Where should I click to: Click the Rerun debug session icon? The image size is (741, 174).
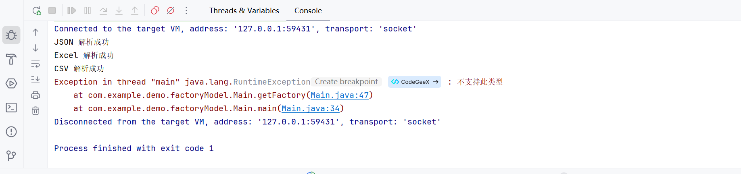tap(37, 11)
